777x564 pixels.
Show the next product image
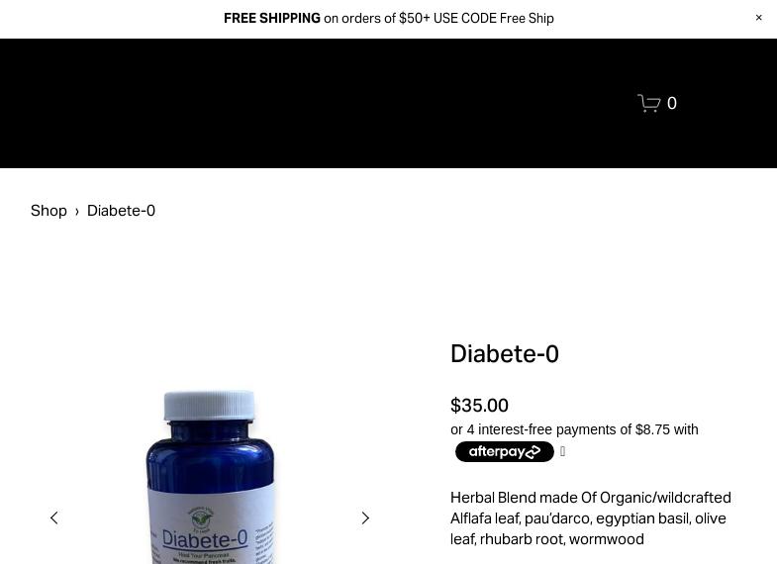365,517
